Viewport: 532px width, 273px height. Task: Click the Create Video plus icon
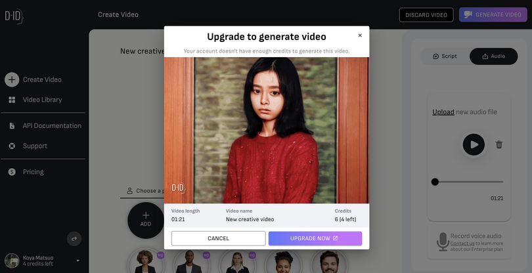tap(12, 79)
